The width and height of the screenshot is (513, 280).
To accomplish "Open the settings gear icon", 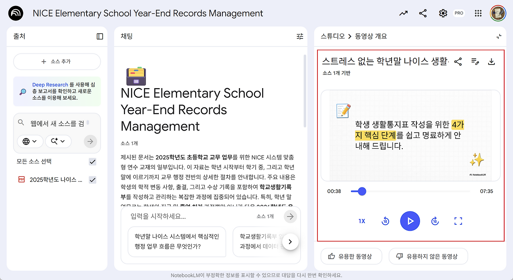I will pos(443,13).
